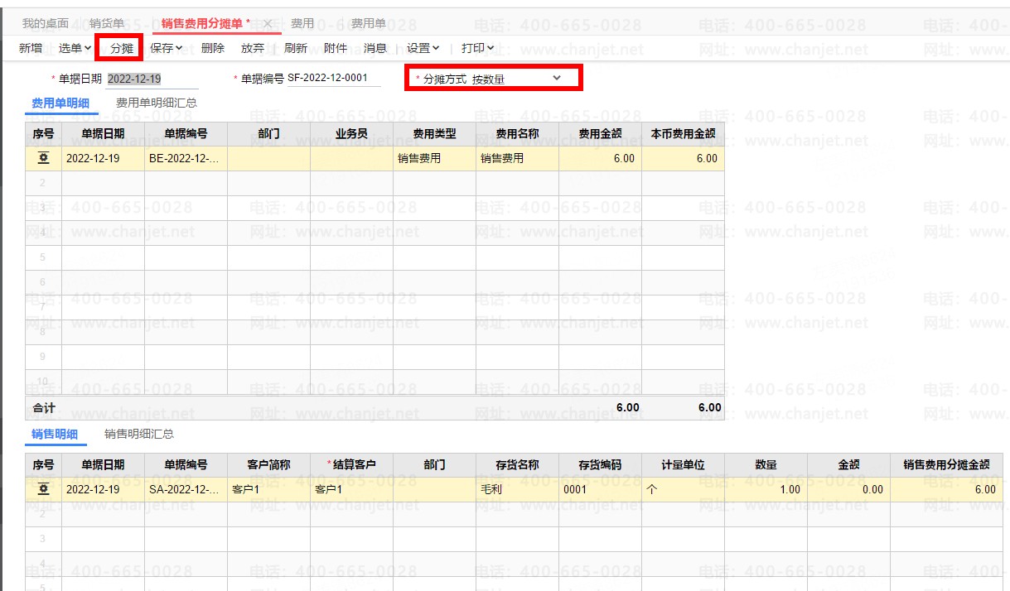The height and width of the screenshot is (591, 1010).
Task: Click the 放弃 toolbar button
Action: point(253,48)
